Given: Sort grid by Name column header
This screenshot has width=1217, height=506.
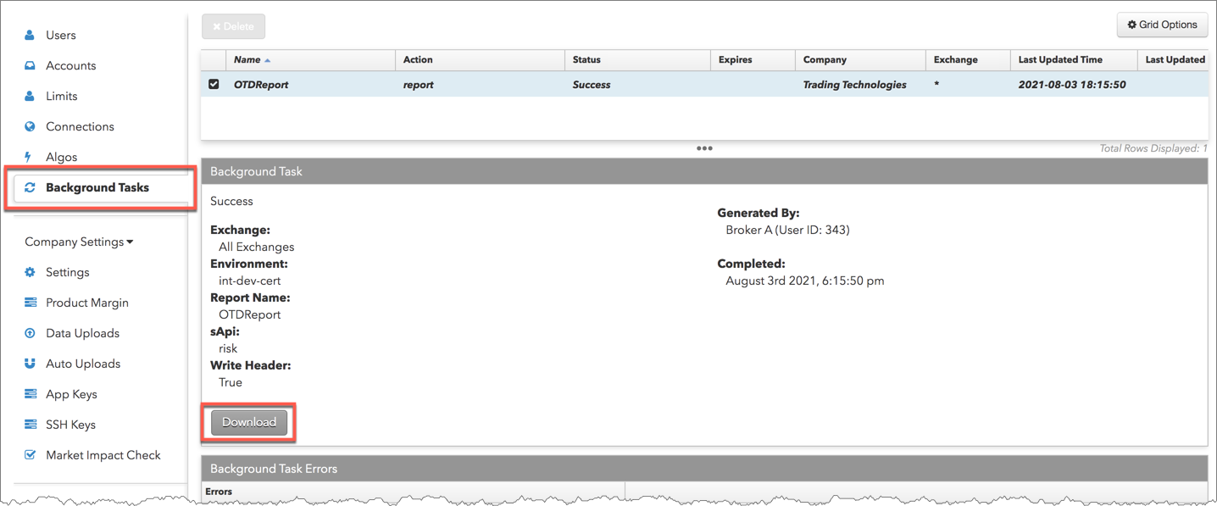Looking at the screenshot, I should (x=247, y=60).
